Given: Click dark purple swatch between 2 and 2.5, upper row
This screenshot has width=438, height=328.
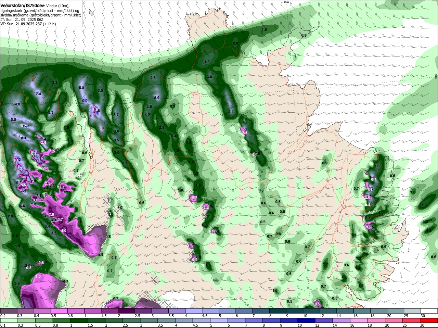Looking at the screenshot, I should (126, 311).
